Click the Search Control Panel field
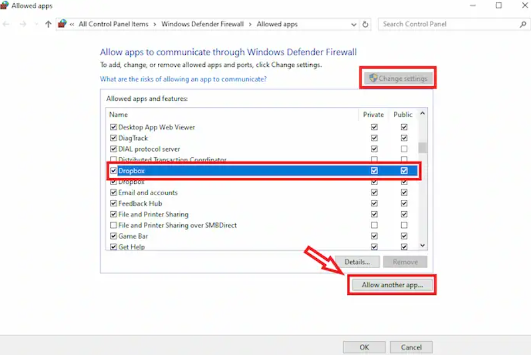 (x=454, y=24)
